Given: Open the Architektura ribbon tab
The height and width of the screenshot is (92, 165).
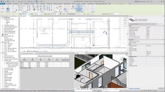Looking at the screenshot, I should 9,4.
